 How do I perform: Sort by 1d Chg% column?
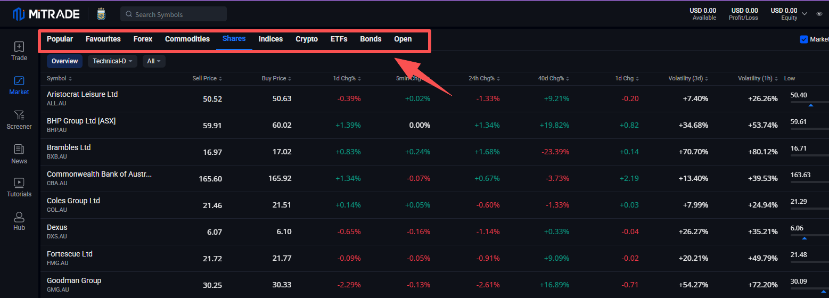[347, 78]
